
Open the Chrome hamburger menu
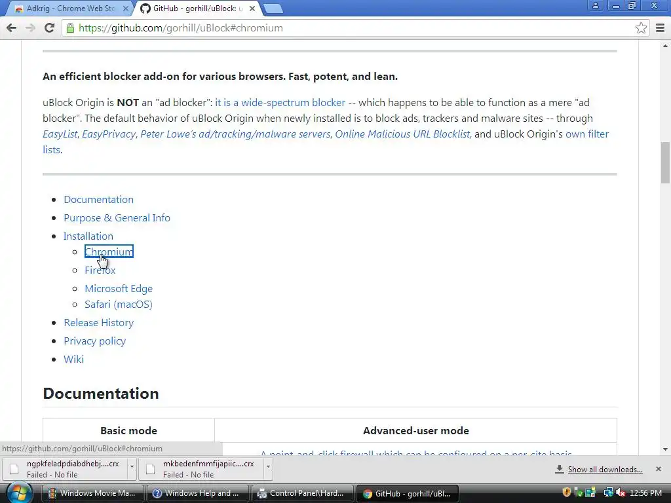coord(661,28)
